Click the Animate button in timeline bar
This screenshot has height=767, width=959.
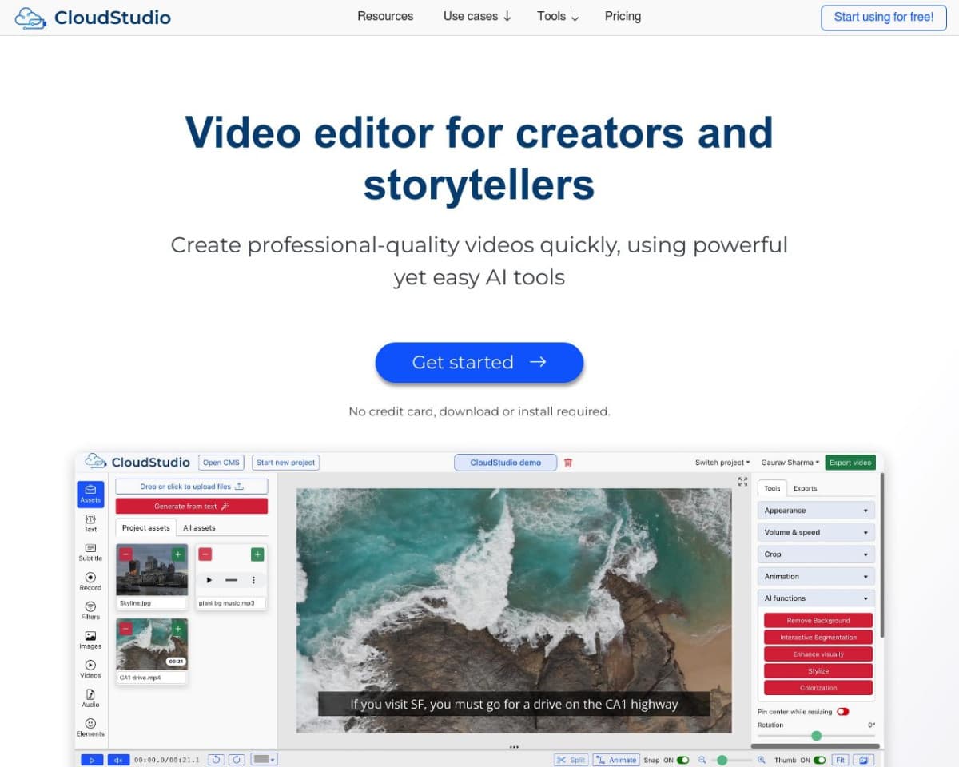tap(616, 760)
